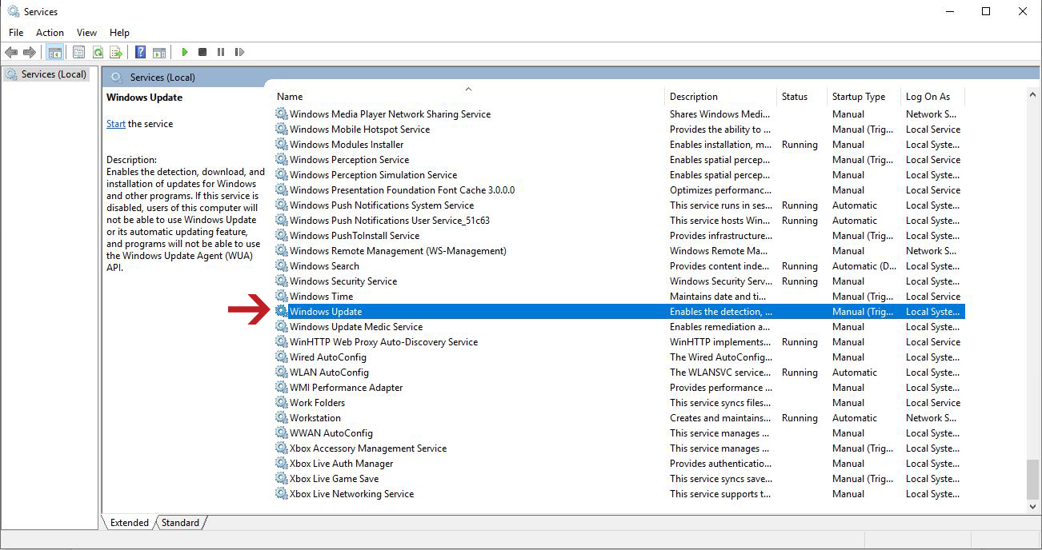Open the Action menu
The image size is (1042, 550).
[x=50, y=32]
